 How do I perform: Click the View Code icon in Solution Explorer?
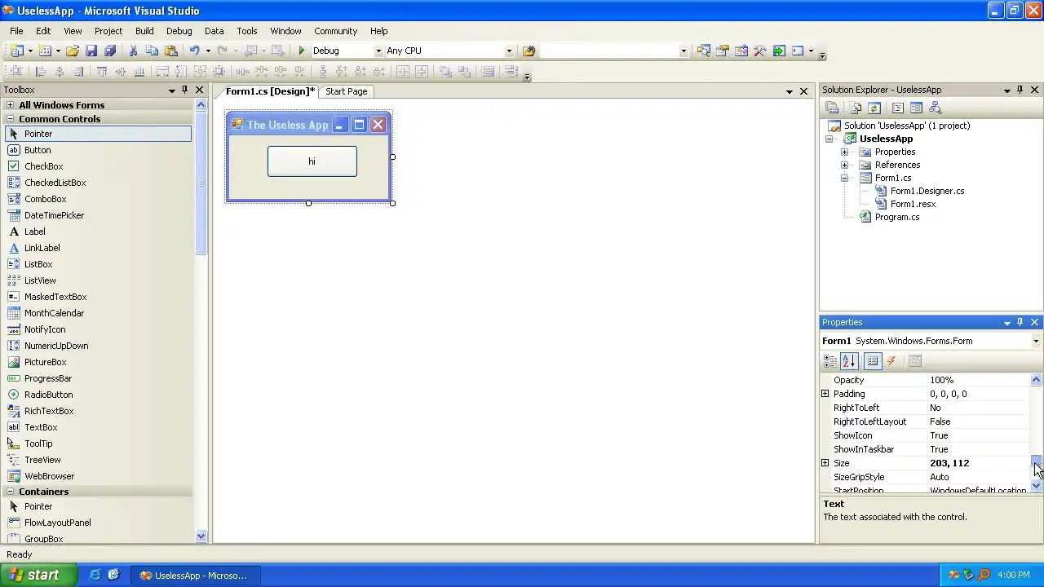click(x=897, y=108)
